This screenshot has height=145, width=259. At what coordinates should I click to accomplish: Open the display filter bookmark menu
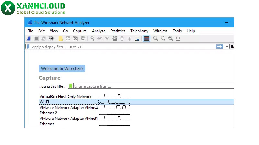(x=28, y=47)
